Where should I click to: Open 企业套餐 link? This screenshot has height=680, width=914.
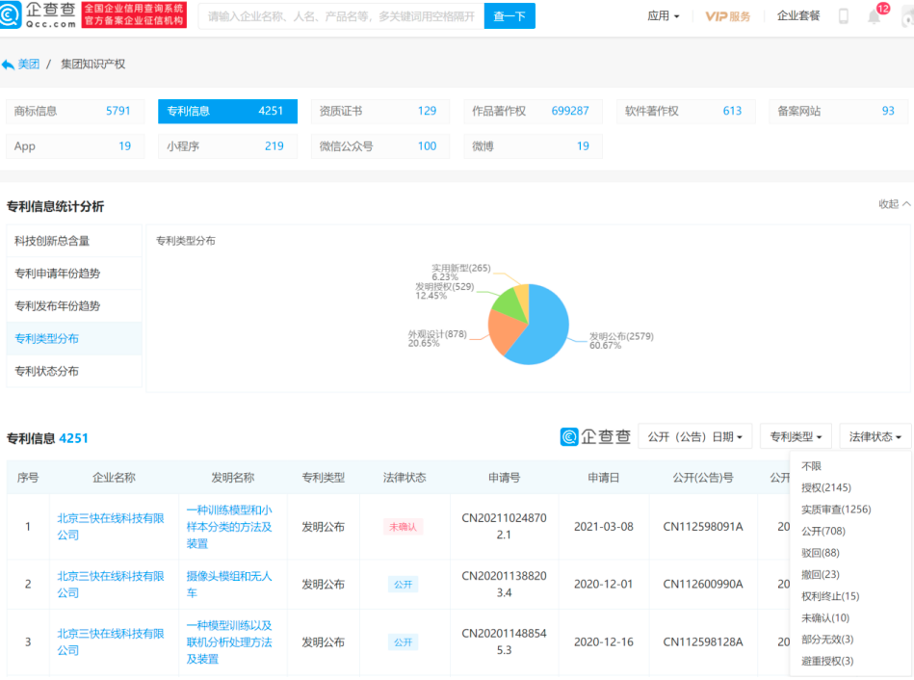pos(798,15)
